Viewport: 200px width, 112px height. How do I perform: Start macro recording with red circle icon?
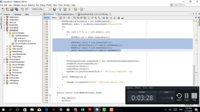(111, 18)
